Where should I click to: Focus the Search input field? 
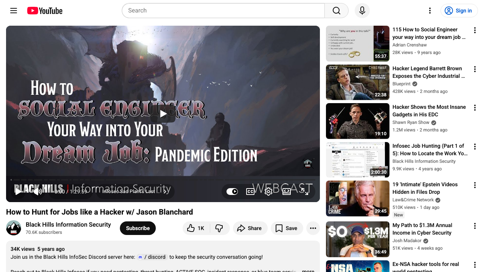click(223, 11)
